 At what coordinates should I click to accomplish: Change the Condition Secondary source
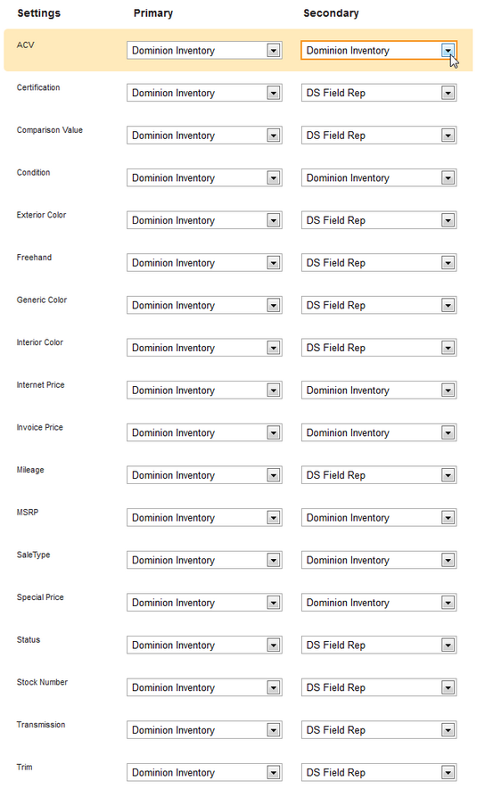click(379, 177)
